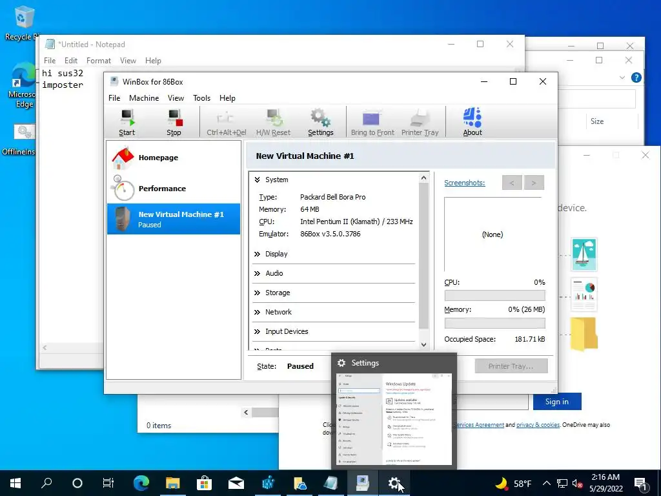Expand the Network section
Viewport: 661px width, 496px height.
257,312
